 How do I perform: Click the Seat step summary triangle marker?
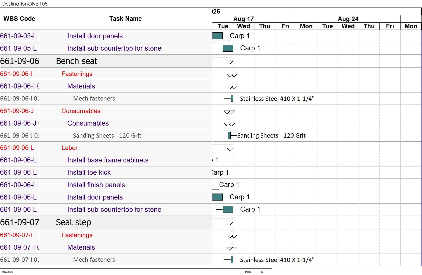tap(230, 224)
